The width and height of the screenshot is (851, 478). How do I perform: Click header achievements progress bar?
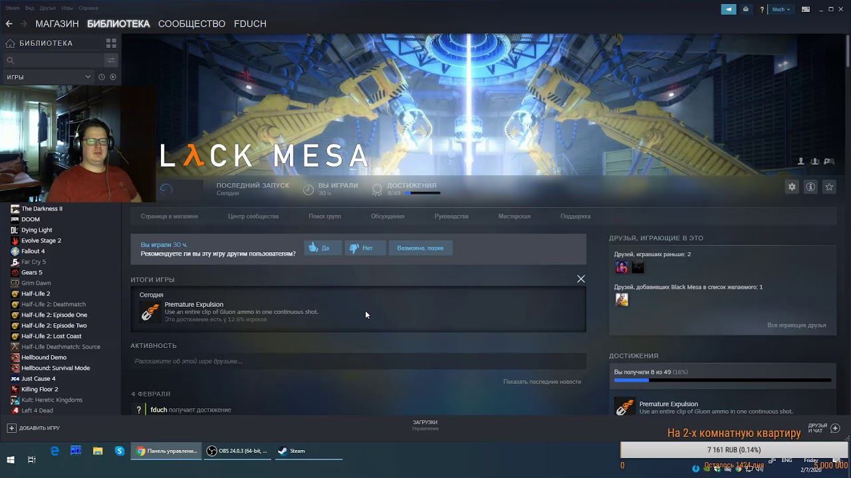(x=423, y=193)
